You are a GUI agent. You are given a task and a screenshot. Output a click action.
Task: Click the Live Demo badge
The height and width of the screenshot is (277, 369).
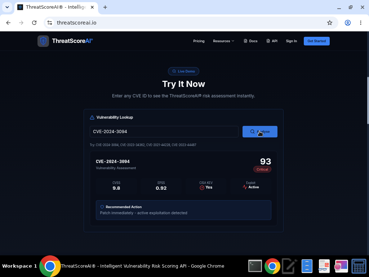click(x=183, y=71)
